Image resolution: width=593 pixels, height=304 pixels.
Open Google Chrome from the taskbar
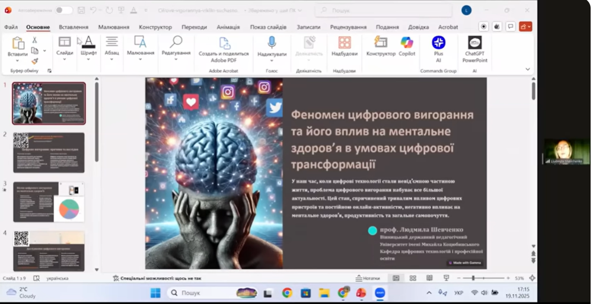pos(287,293)
